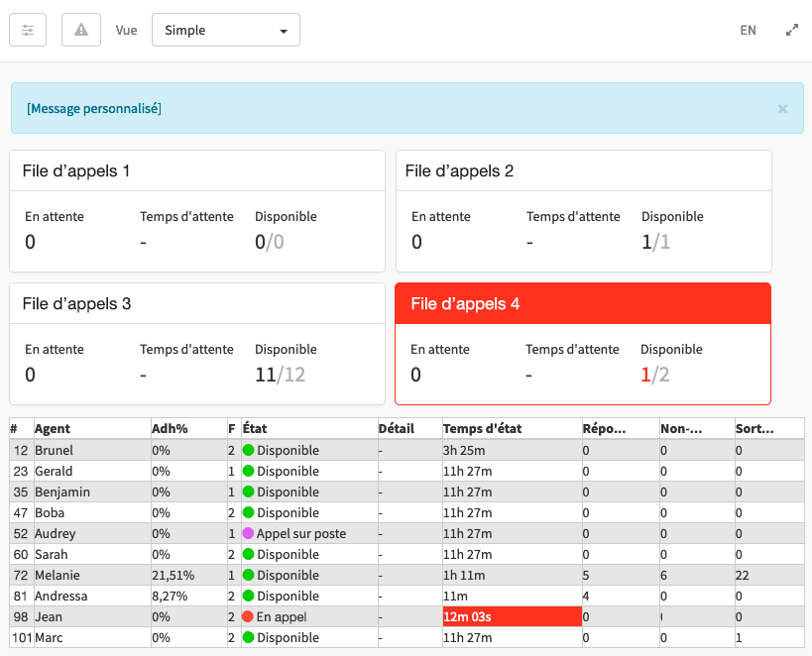This screenshot has width=812, height=656.
Task: Click Jean's highlighted red 12m 03s cell
Action: (512, 616)
